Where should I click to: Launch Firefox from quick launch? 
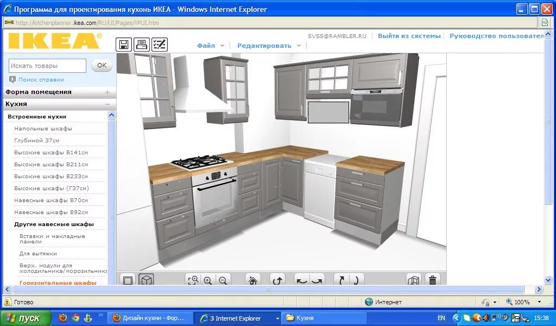pos(63,317)
